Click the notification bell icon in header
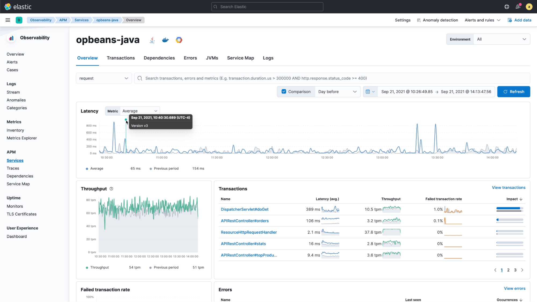 point(518,7)
